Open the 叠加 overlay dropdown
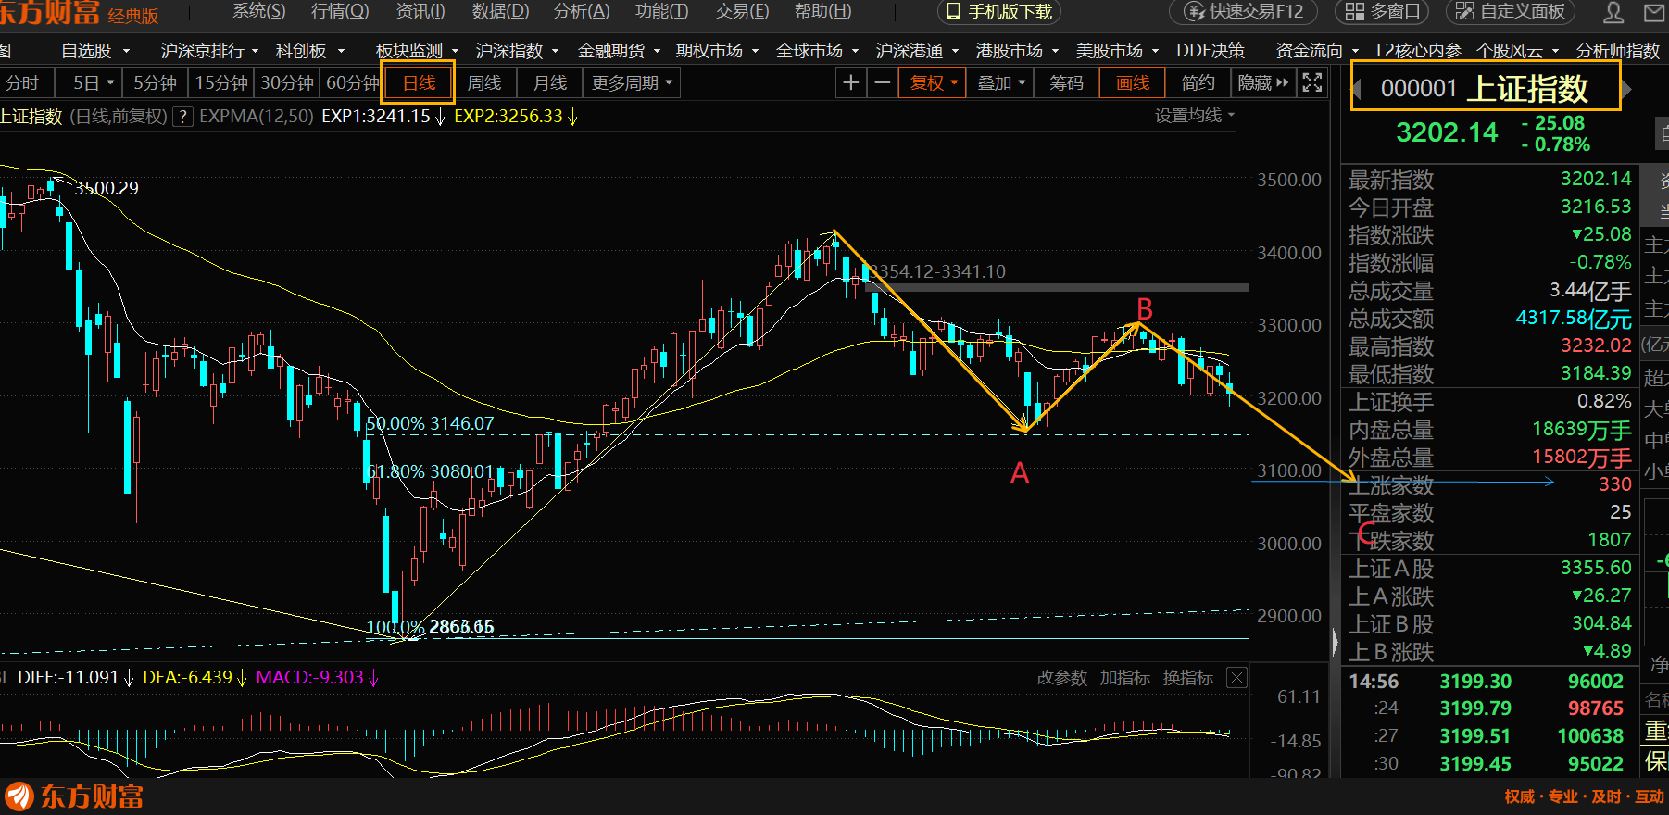 pyautogui.click(x=1001, y=83)
